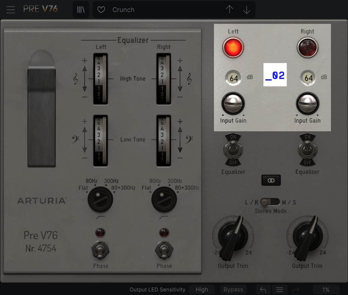The height and width of the screenshot is (295, 348).
Task: Switch Stereo Mode from L/R to M/S
Action: click(x=275, y=202)
